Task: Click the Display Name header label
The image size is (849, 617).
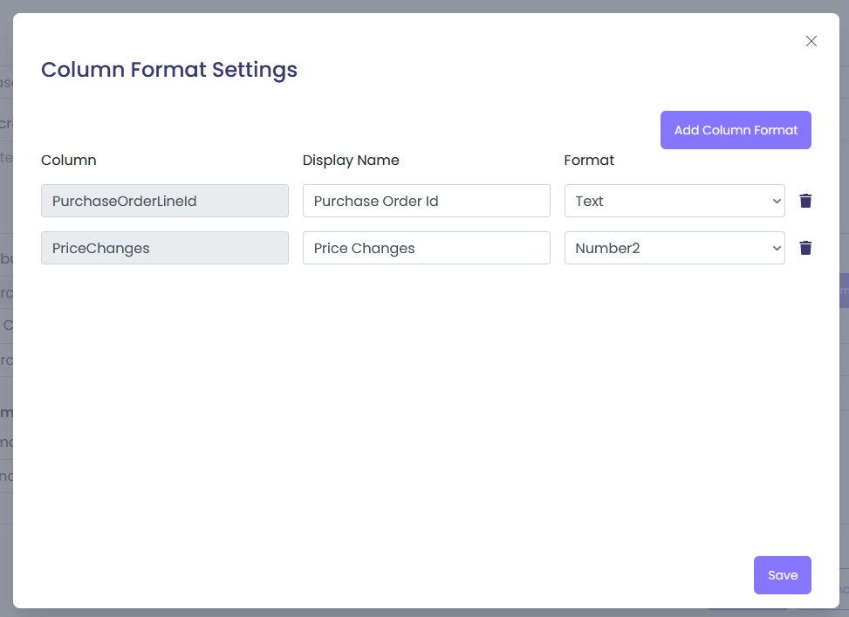Action: coord(351,160)
